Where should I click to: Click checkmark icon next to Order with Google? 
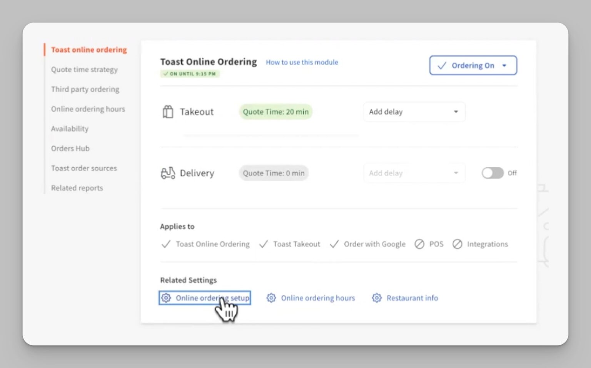click(x=334, y=244)
